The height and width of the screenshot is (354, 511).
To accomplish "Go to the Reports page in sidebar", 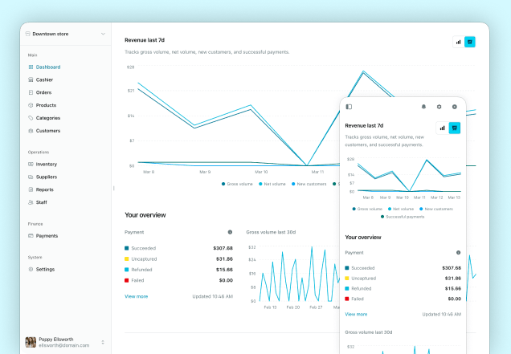I will pos(45,189).
